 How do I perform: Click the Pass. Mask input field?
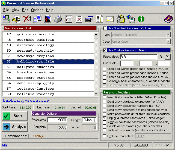click(139, 57)
